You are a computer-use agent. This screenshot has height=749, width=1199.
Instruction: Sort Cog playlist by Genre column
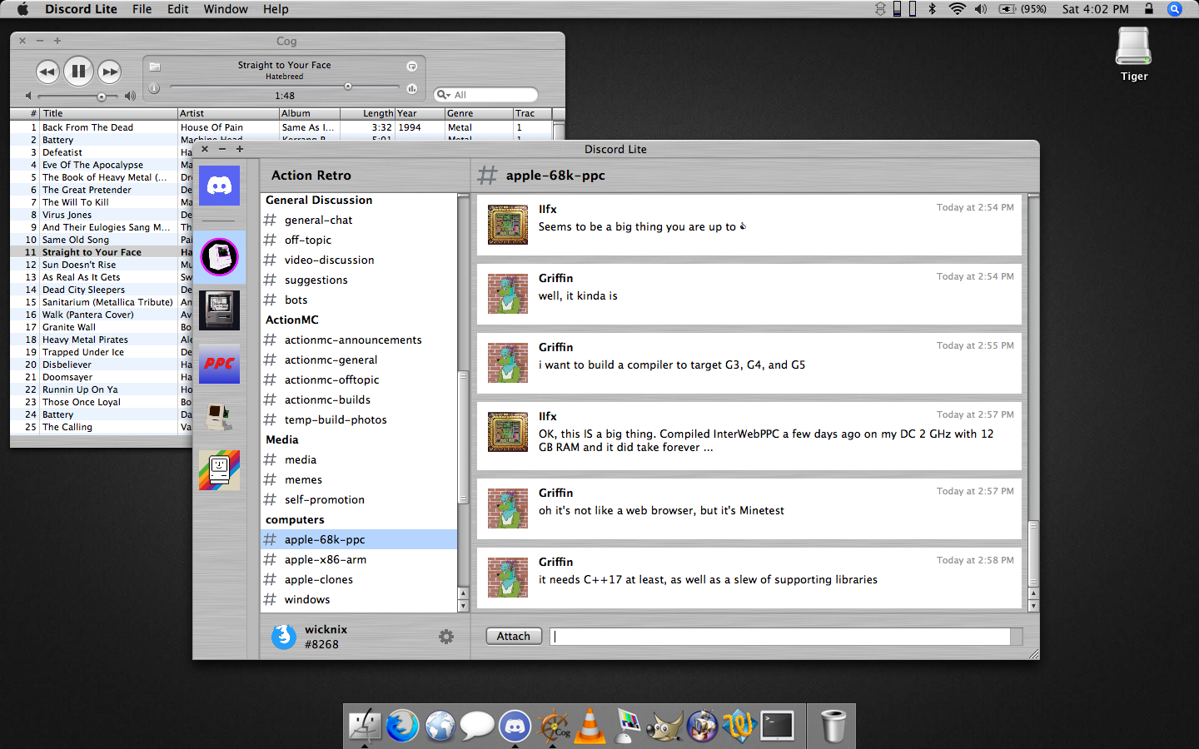point(479,113)
